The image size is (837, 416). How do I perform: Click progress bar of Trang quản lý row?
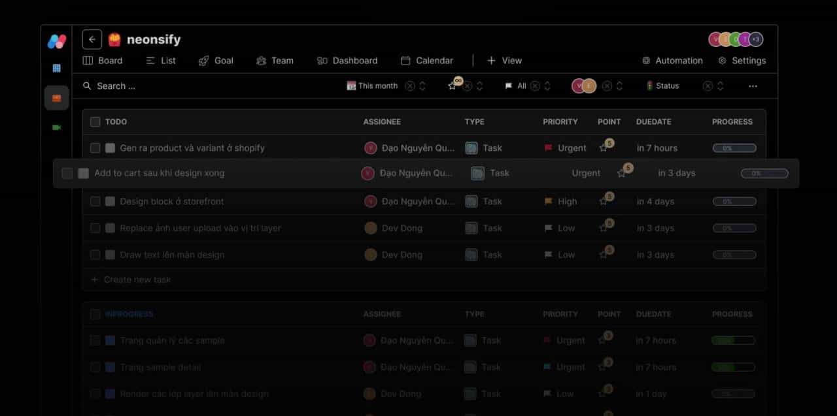pyautogui.click(x=733, y=340)
